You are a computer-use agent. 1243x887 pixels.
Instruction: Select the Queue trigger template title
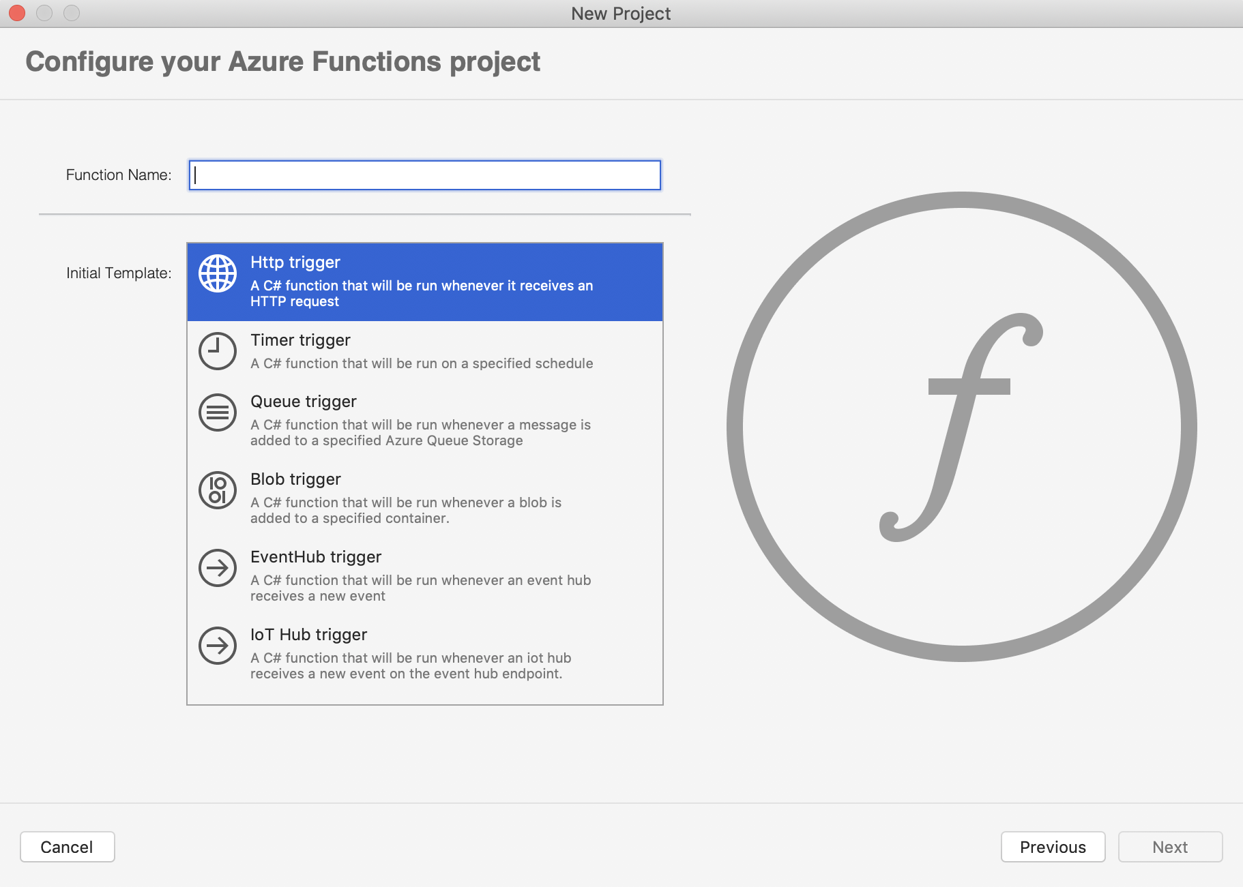[303, 402]
